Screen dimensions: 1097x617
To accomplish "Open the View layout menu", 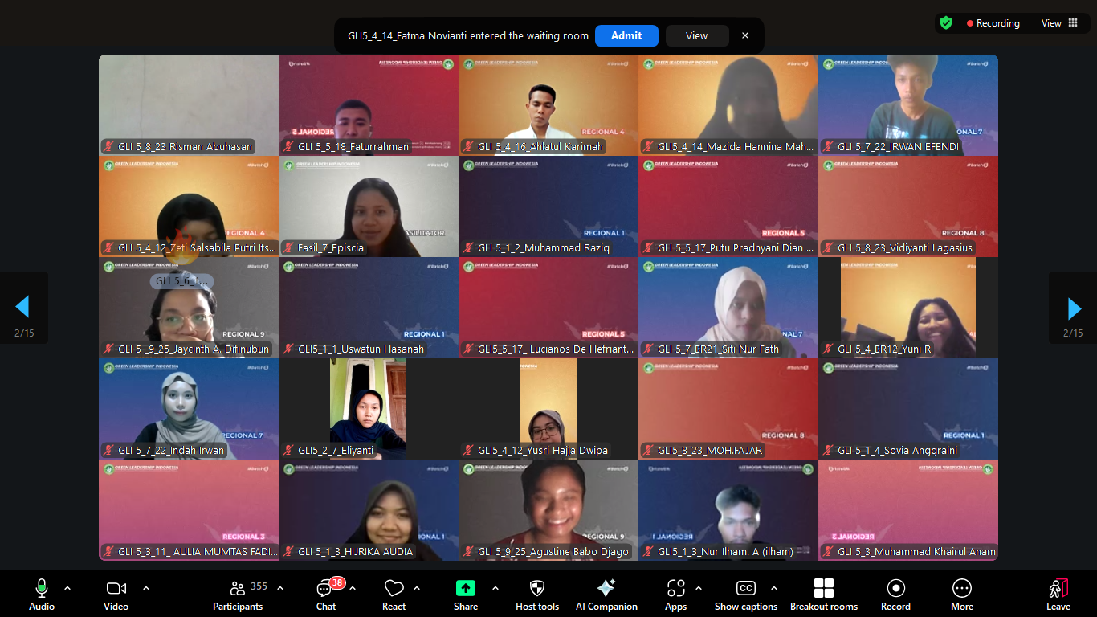I will 1059,23.
